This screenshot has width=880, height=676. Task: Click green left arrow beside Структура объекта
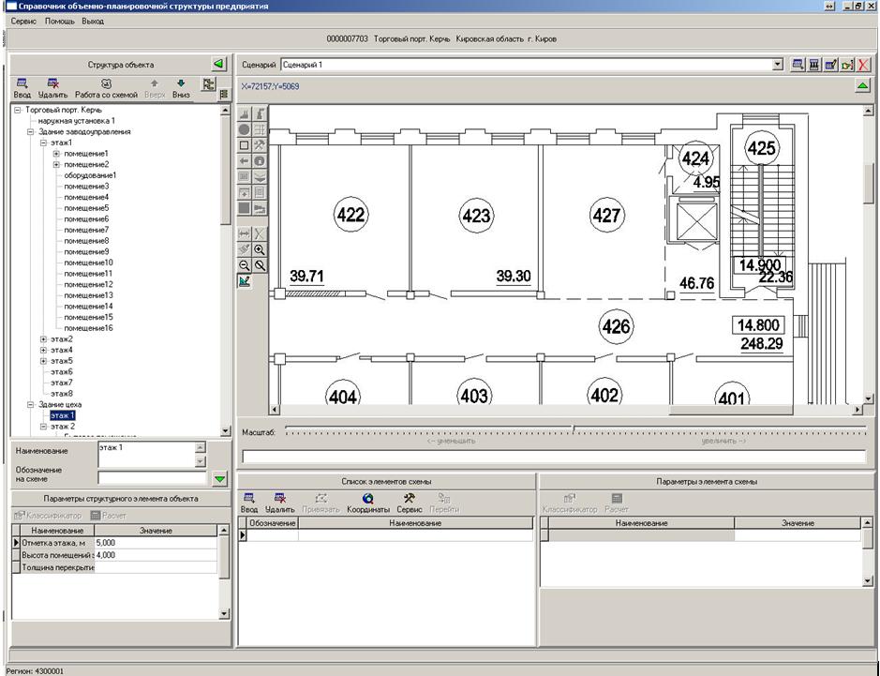[218, 64]
